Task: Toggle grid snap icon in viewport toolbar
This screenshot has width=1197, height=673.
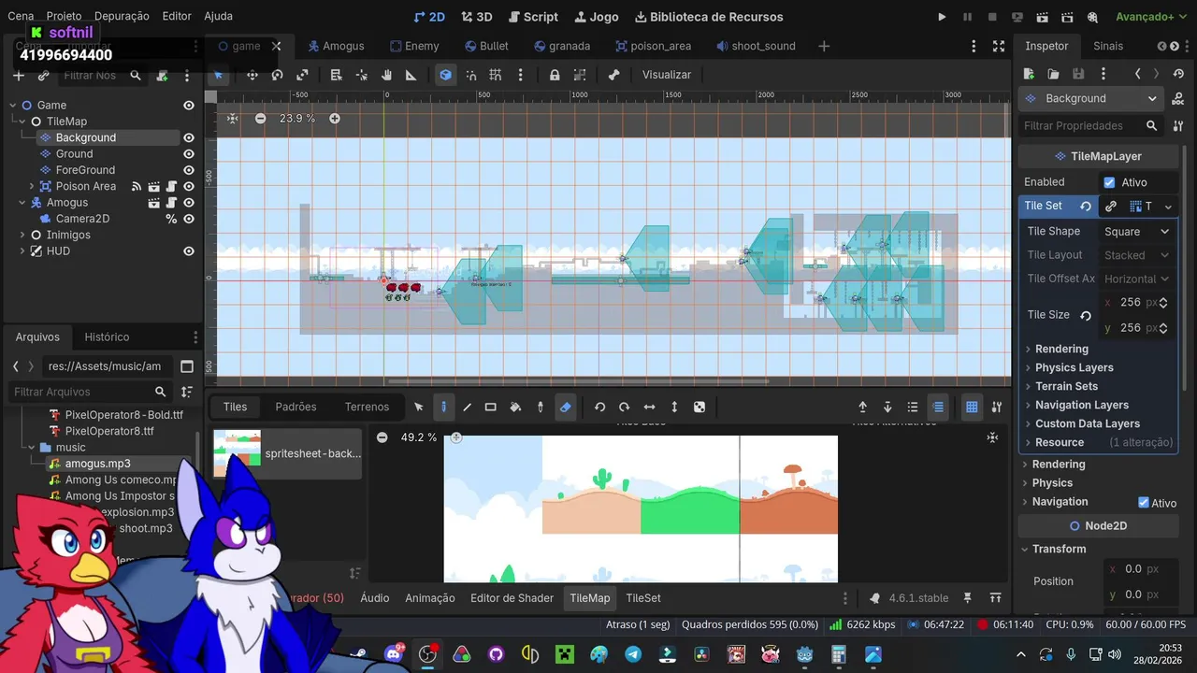Action: pos(496,75)
